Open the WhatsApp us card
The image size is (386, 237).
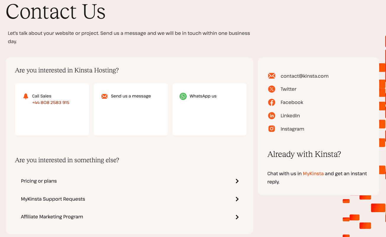click(x=209, y=109)
